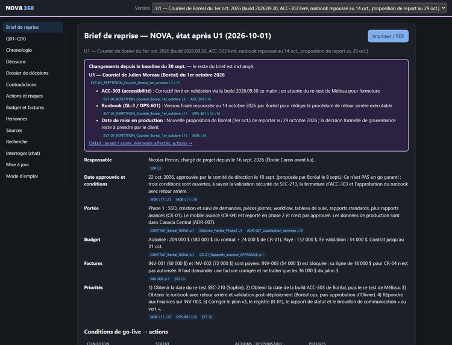The height and width of the screenshot is (345, 452).
Task: Click 'U1 — Courriel de Julien Moreau' heading
Action: [x=157, y=75]
